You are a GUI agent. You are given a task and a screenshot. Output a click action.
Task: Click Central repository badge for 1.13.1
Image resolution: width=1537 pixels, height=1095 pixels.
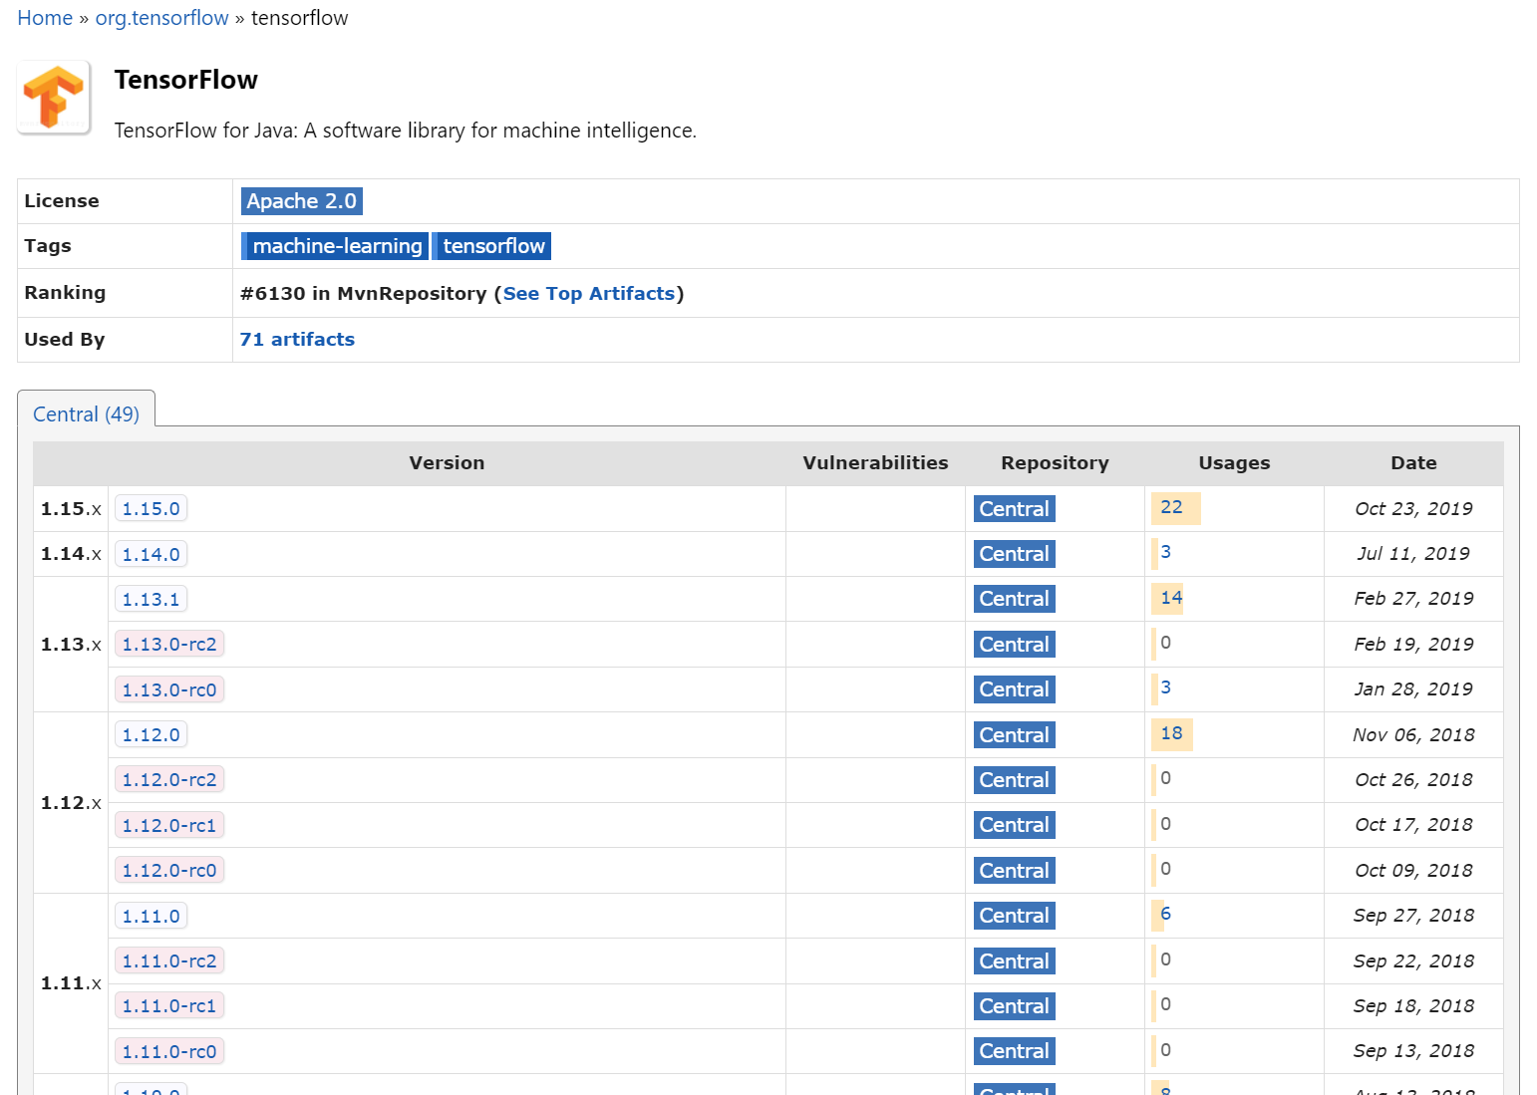(x=1014, y=599)
